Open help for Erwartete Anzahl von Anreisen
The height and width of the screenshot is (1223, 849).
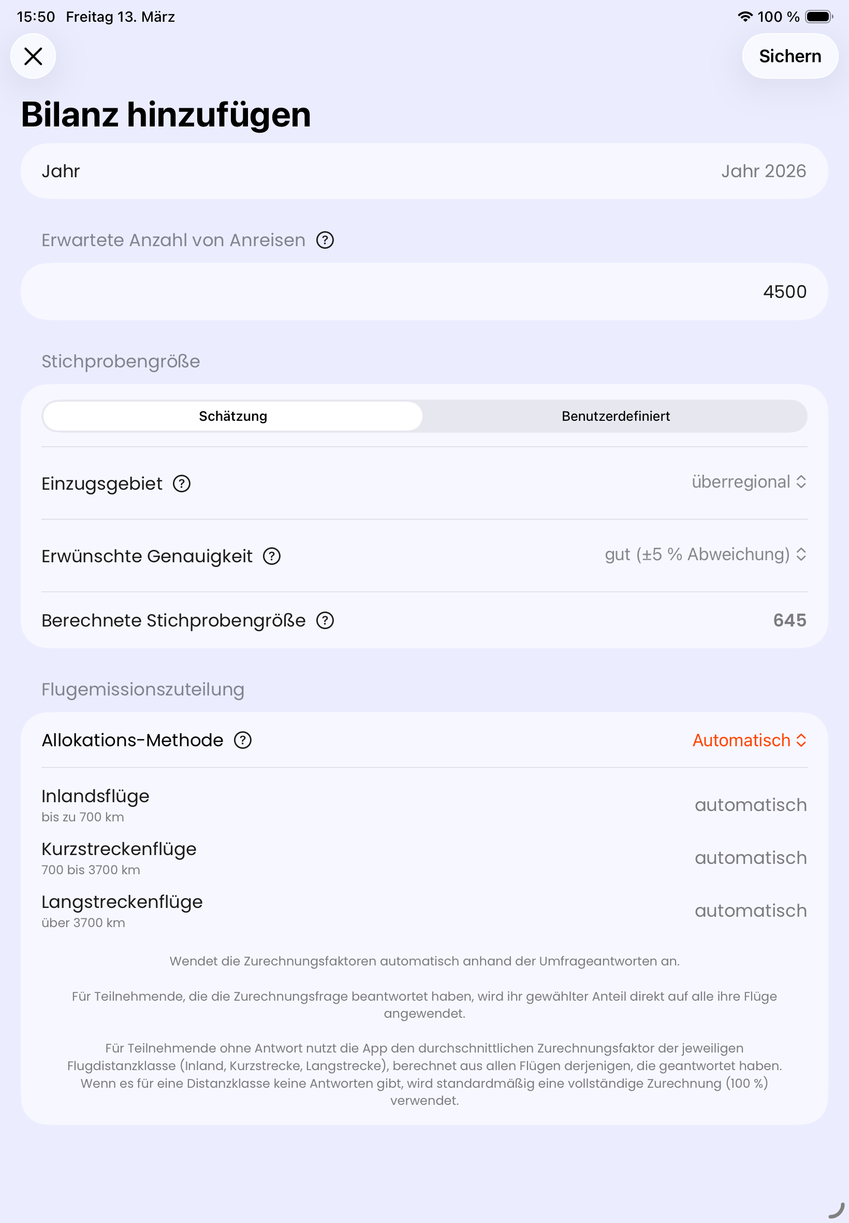(x=325, y=240)
